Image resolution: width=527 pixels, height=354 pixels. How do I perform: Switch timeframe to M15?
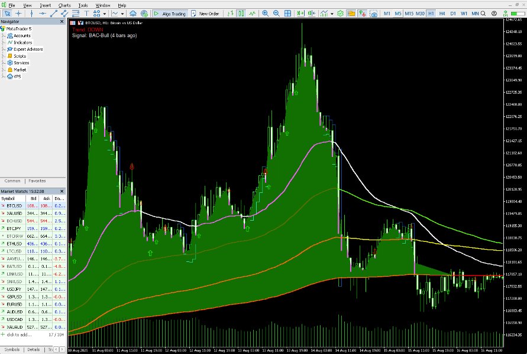409,14
